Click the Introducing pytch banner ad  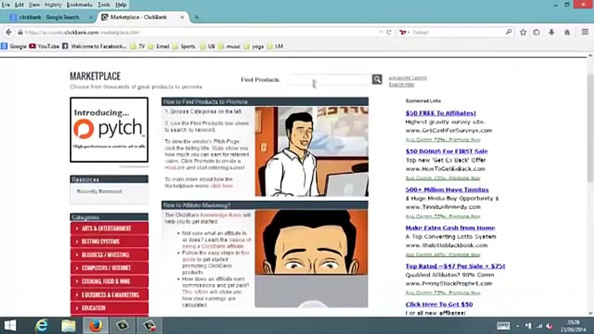[109, 130]
